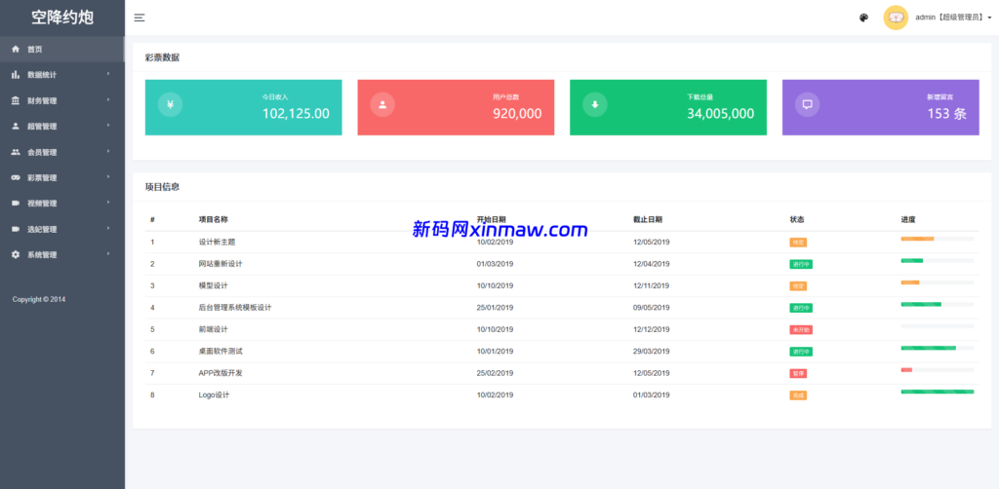Expand the 系统管理 chevron arrow

click(108, 253)
